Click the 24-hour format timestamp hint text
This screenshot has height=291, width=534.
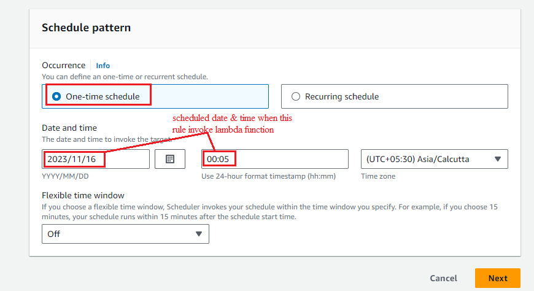(268, 176)
